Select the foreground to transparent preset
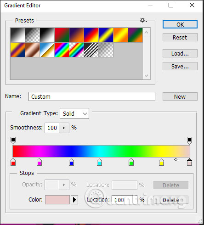This screenshot has height=225, width=204. 33,35
